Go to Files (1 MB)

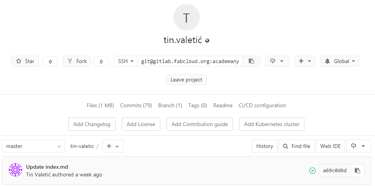pyautogui.click(x=100, y=105)
